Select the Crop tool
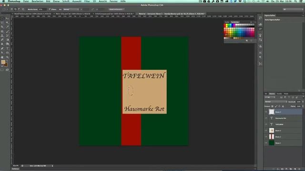 coord(2,27)
